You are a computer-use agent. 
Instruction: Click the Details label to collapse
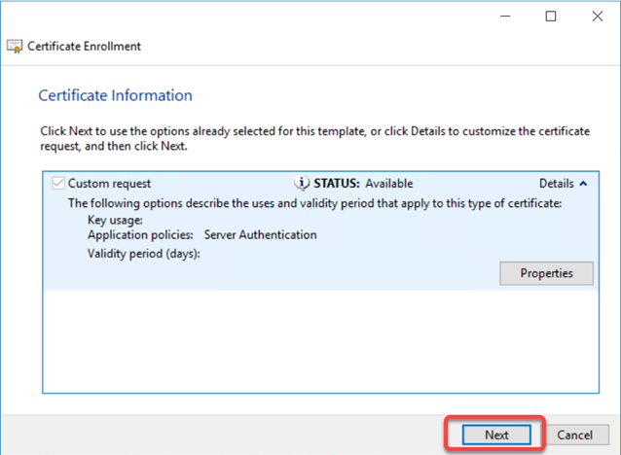(x=557, y=184)
